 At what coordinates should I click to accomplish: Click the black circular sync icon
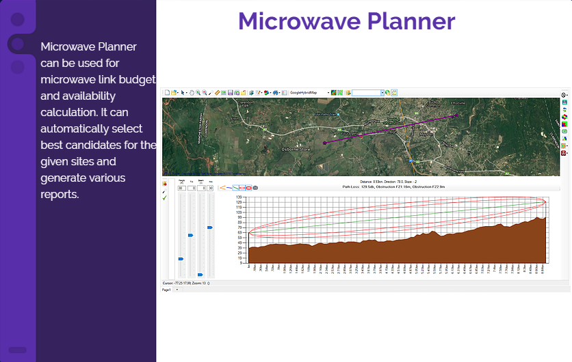564,95
